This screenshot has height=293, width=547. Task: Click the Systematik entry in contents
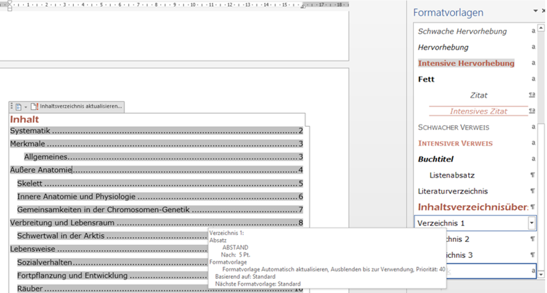coord(30,130)
